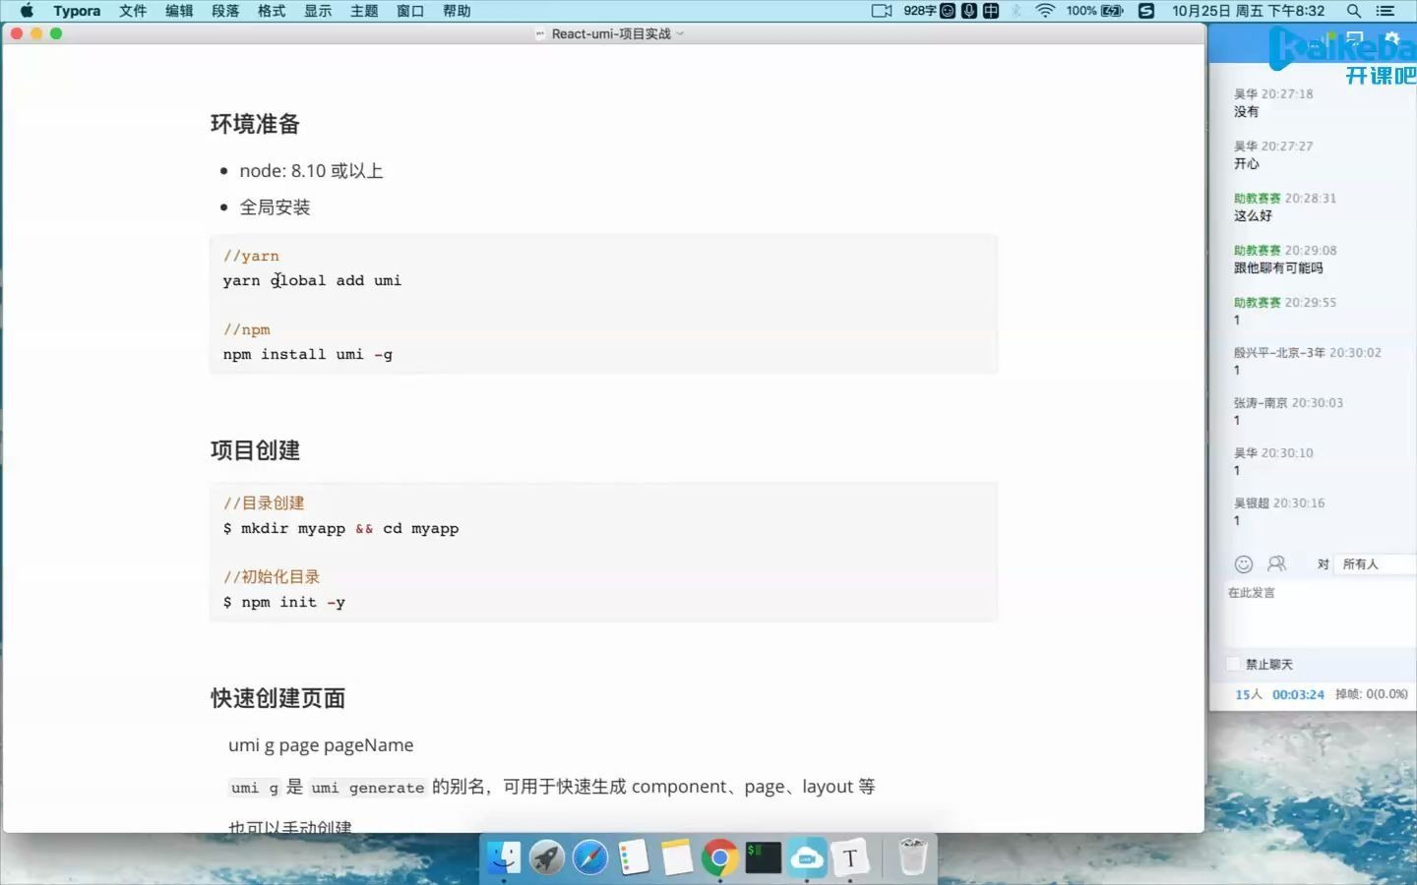Click the Bluetooth icon in menu bar
Image resolution: width=1417 pixels, height=885 pixels.
[x=1017, y=11]
